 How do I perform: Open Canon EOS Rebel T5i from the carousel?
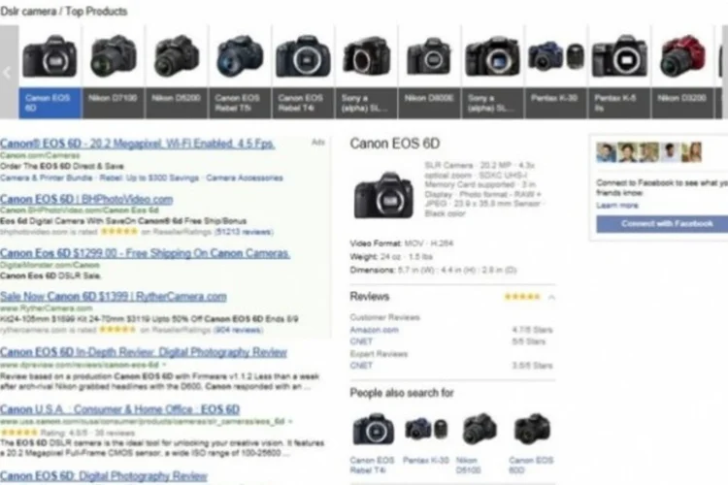coord(240,72)
